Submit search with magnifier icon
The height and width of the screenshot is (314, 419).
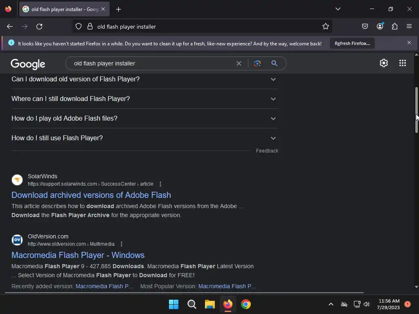pos(274,63)
